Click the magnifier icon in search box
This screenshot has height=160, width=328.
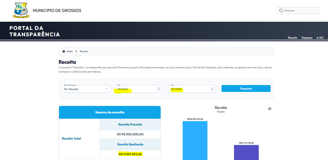click(281, 11)
